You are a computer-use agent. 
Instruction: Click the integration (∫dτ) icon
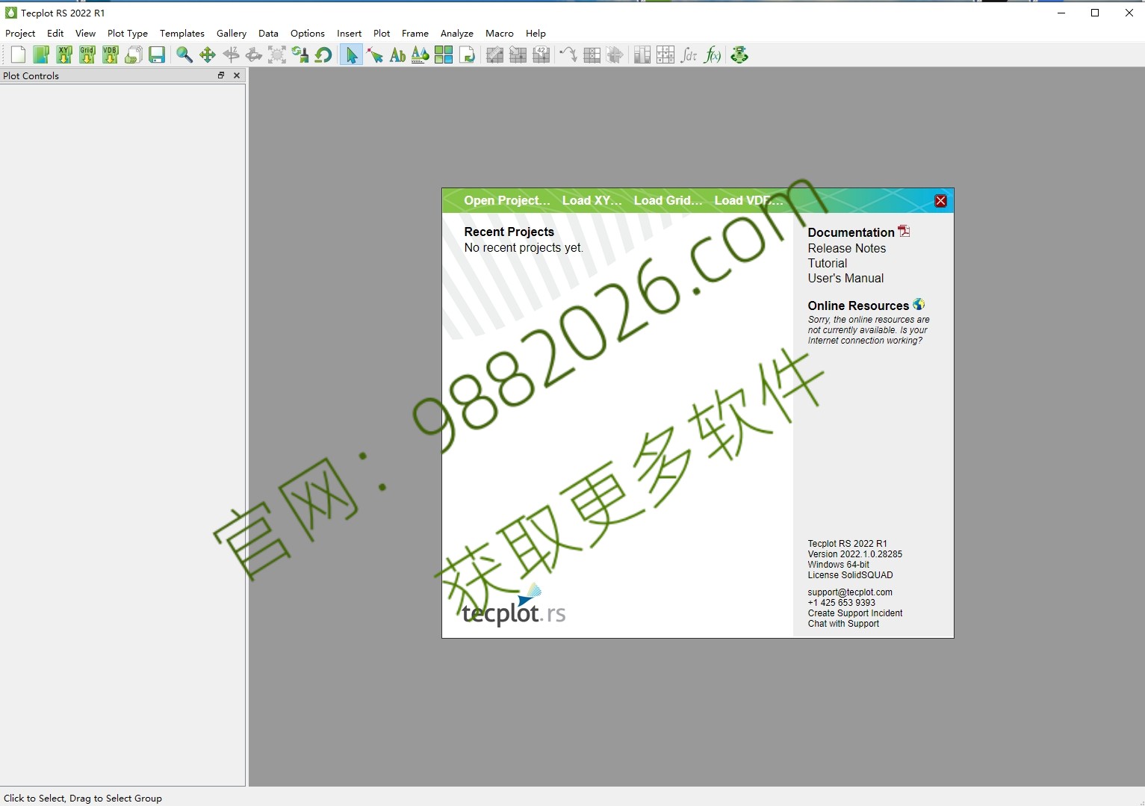689,55
